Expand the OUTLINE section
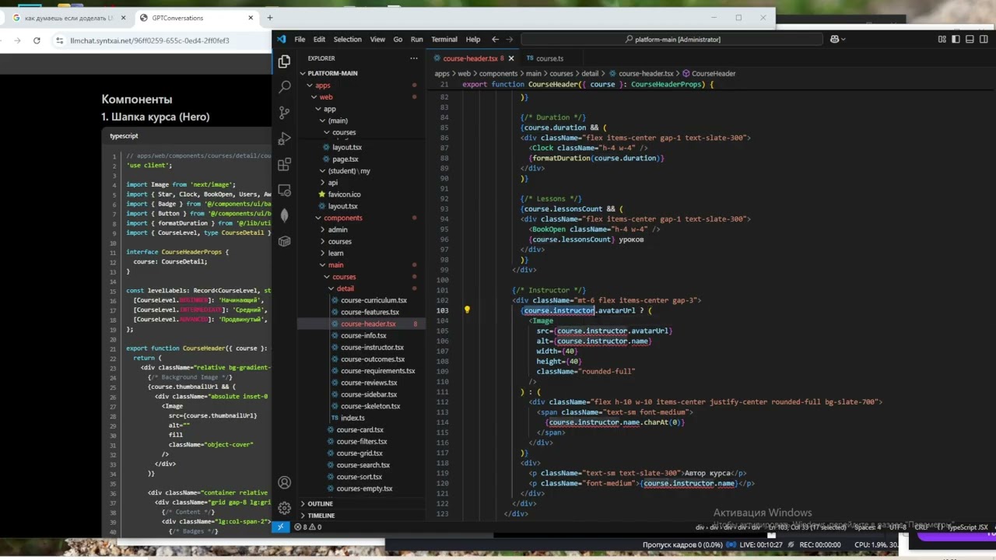This screenshot has width=996, height=560. tap(320, 503)
